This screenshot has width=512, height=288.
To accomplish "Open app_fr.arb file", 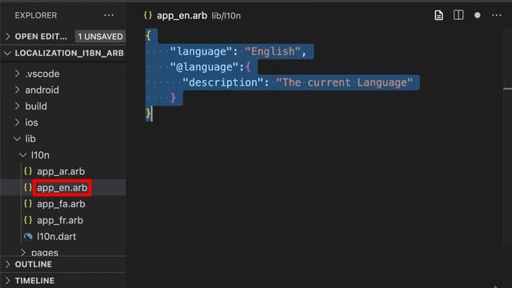I will 60,221.
